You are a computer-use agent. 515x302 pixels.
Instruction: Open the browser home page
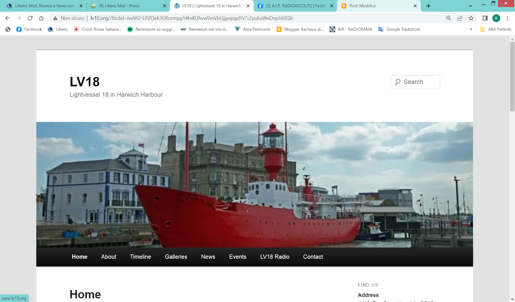pos(41,18)
